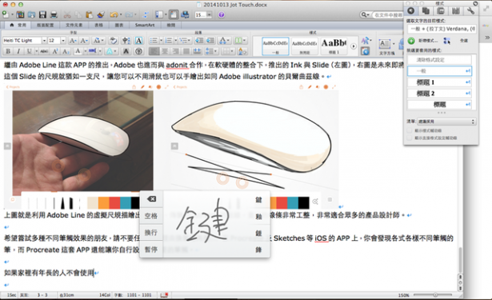Decrease font size with A-down icon
This screenshot has height=300, width=492.
84,41
